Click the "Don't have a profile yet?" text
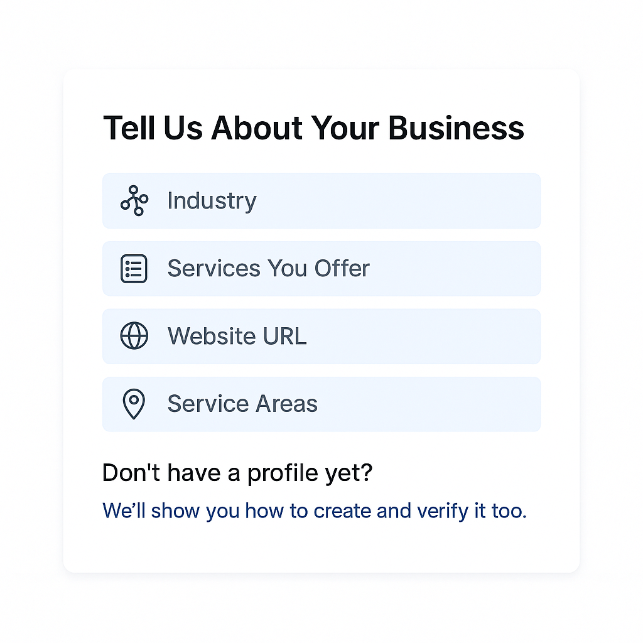 click(237, 473)
